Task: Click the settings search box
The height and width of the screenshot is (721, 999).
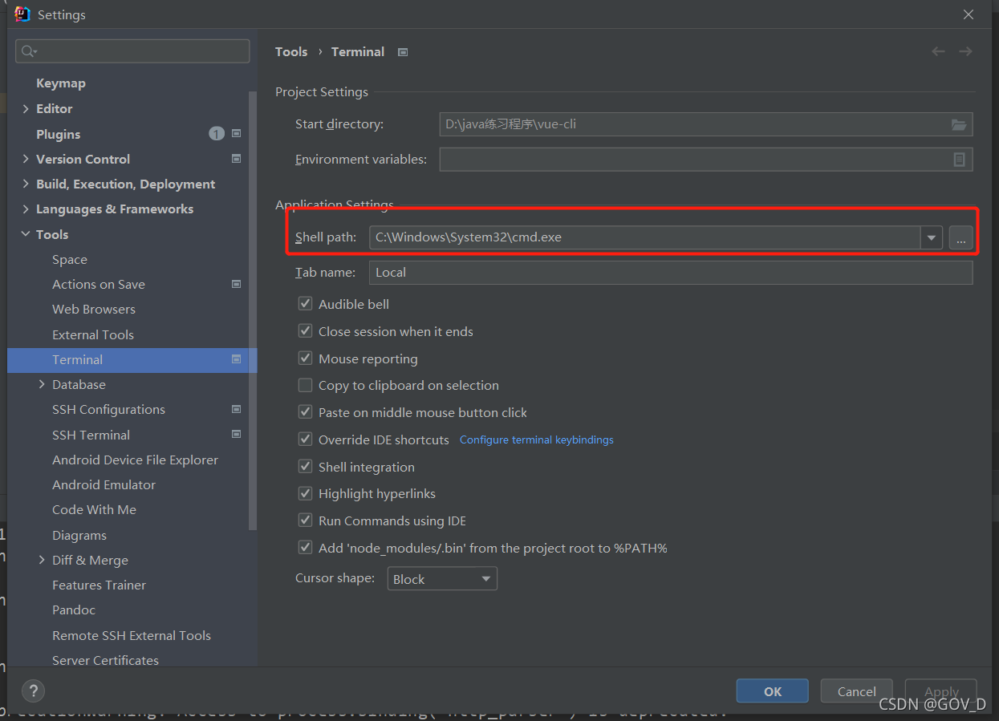Action: 132,51
